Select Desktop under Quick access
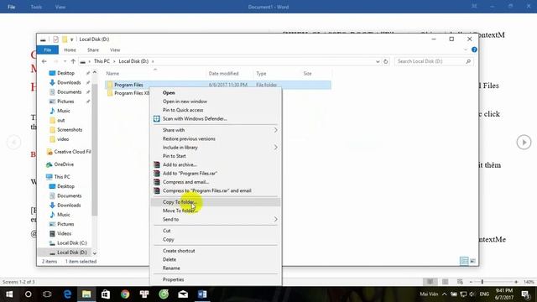Image resolution: width=537 pixels, height=302 pixels. point(65,73)
